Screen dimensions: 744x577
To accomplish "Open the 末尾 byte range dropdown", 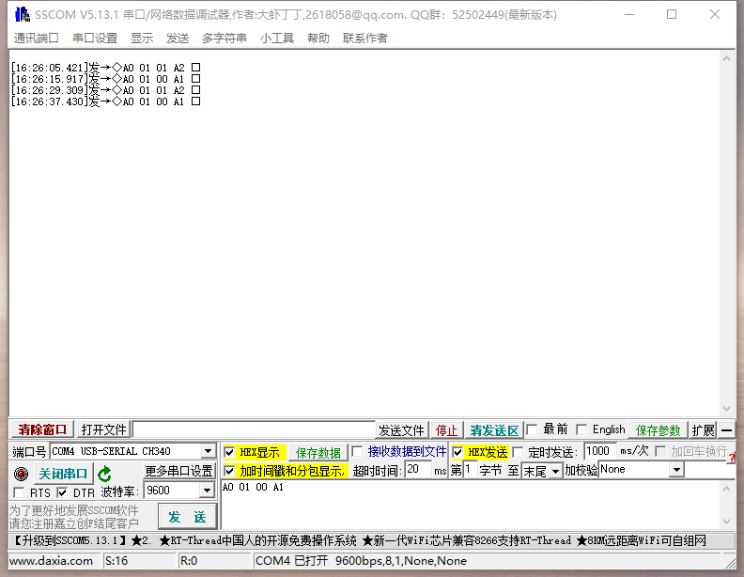I will [555, 471].
